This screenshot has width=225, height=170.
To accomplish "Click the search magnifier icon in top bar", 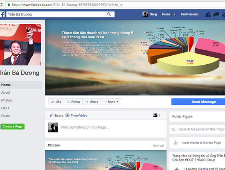I will pos(109,14).
